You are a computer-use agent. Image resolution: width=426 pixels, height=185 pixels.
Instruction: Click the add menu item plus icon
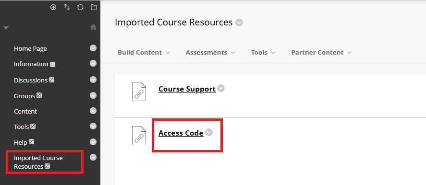[x=53, y=7]
